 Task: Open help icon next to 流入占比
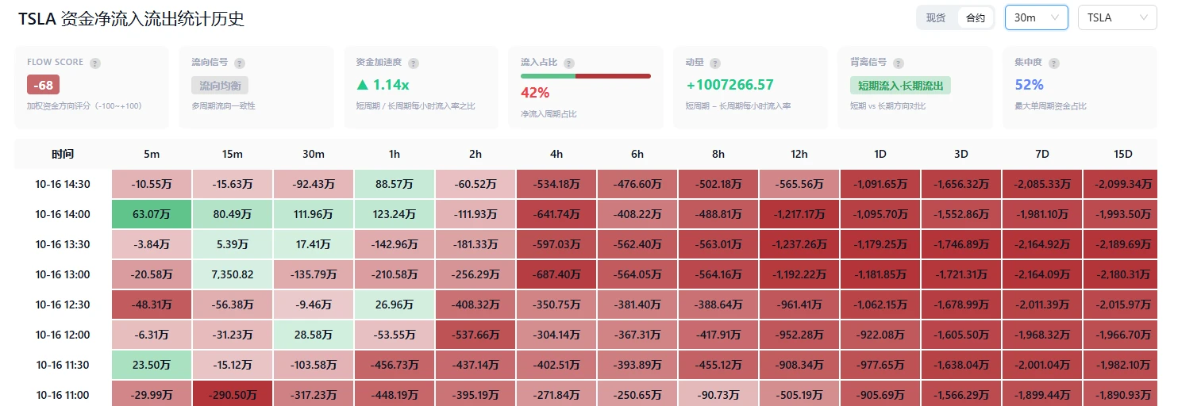569,63
